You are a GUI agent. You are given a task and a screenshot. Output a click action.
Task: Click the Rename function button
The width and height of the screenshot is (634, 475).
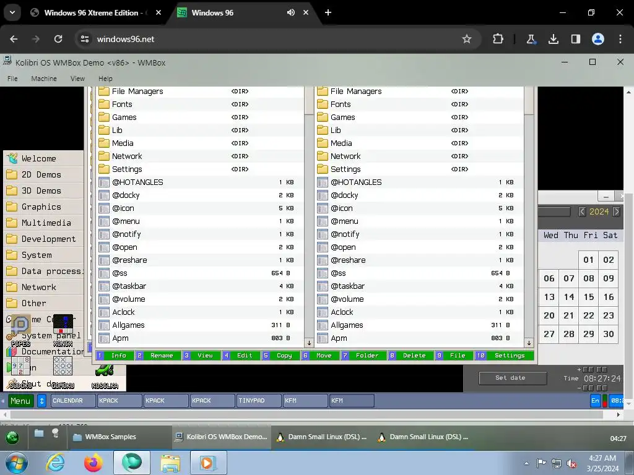(157, 356)
